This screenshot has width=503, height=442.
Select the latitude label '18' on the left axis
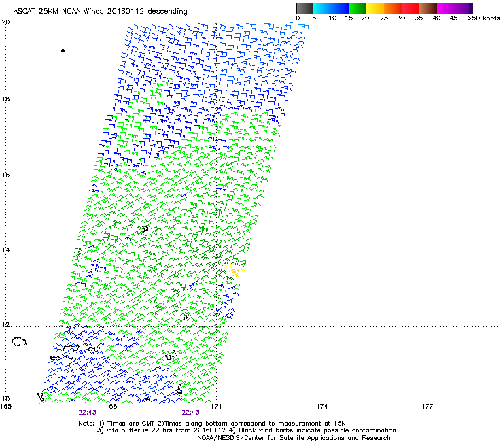pyautogui.click(x=5, y=99)
